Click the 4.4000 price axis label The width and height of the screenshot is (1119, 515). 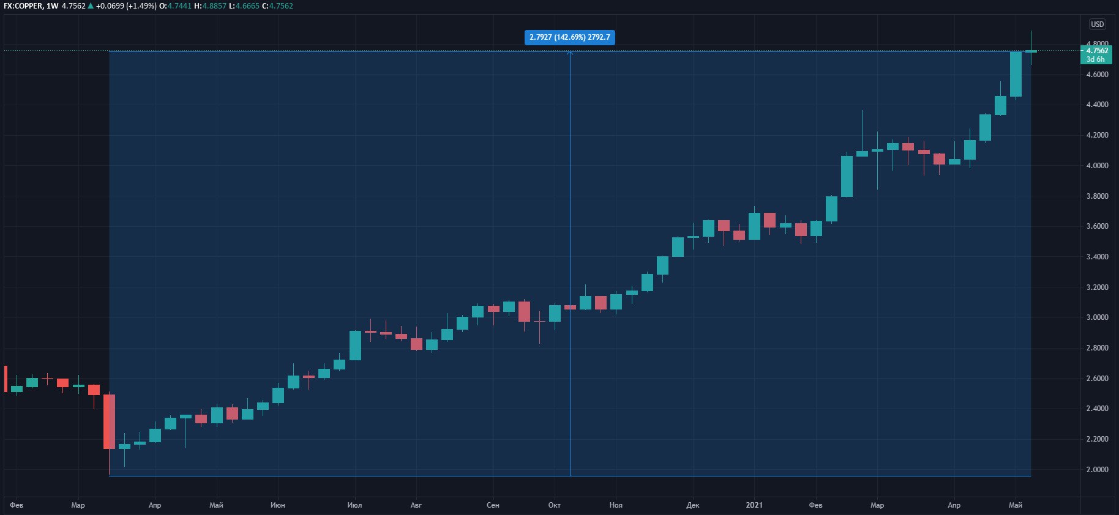[1096, 105]
